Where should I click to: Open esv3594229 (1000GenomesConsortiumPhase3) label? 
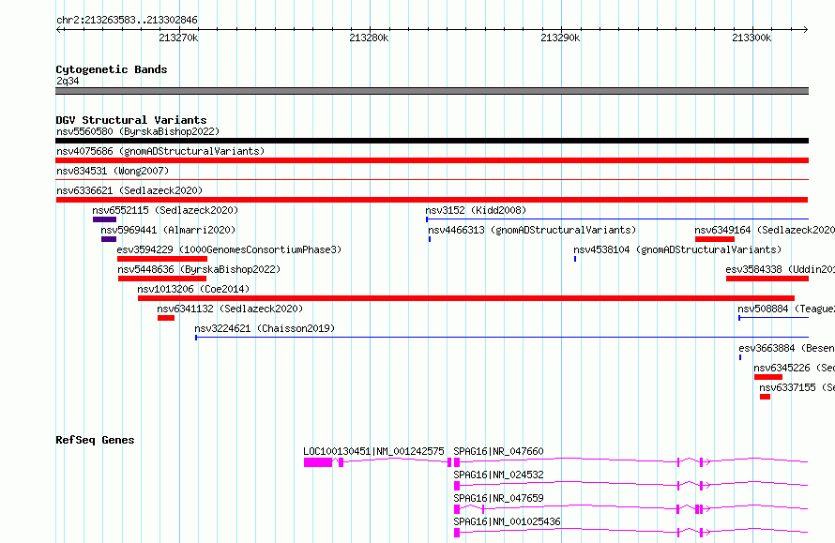229,249
